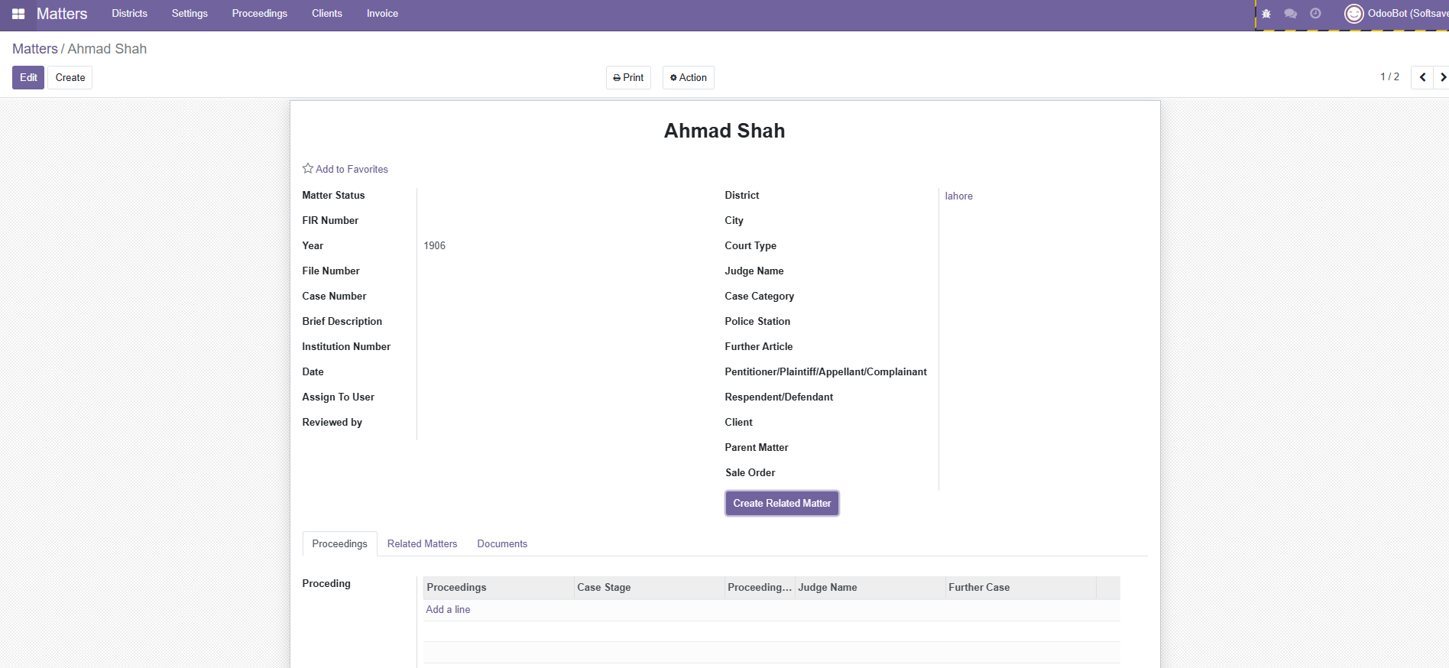Click the pager 1 / 2 counter
Screen dimensions: 1449x668
1389,77
